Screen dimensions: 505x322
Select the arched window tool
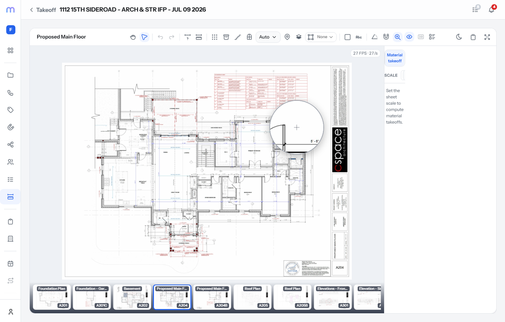pyautogui.click(x=249, y=37)
